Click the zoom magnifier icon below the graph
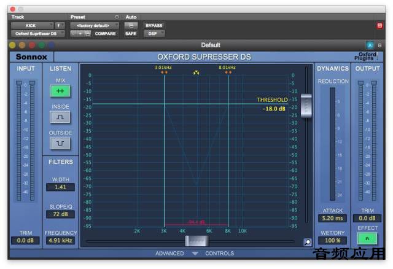 [x=308, y=242]
